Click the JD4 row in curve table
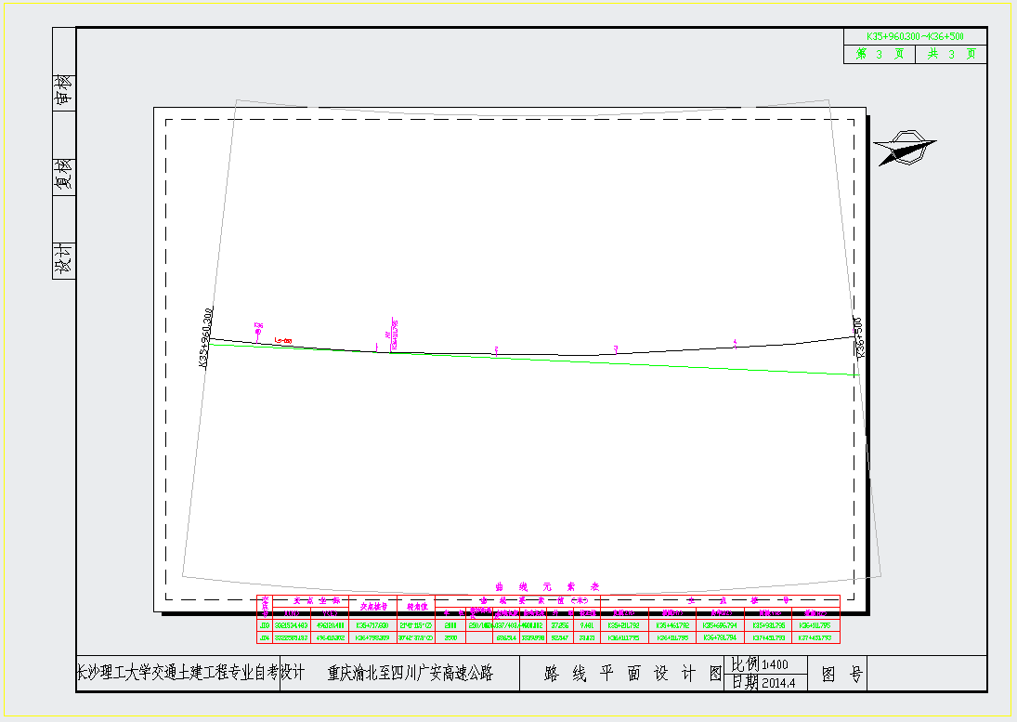The height and width of the screenshot is (722, 1017). [548, 638]
